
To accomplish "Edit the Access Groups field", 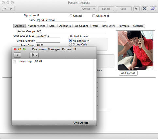I will [x=71, y=31].
